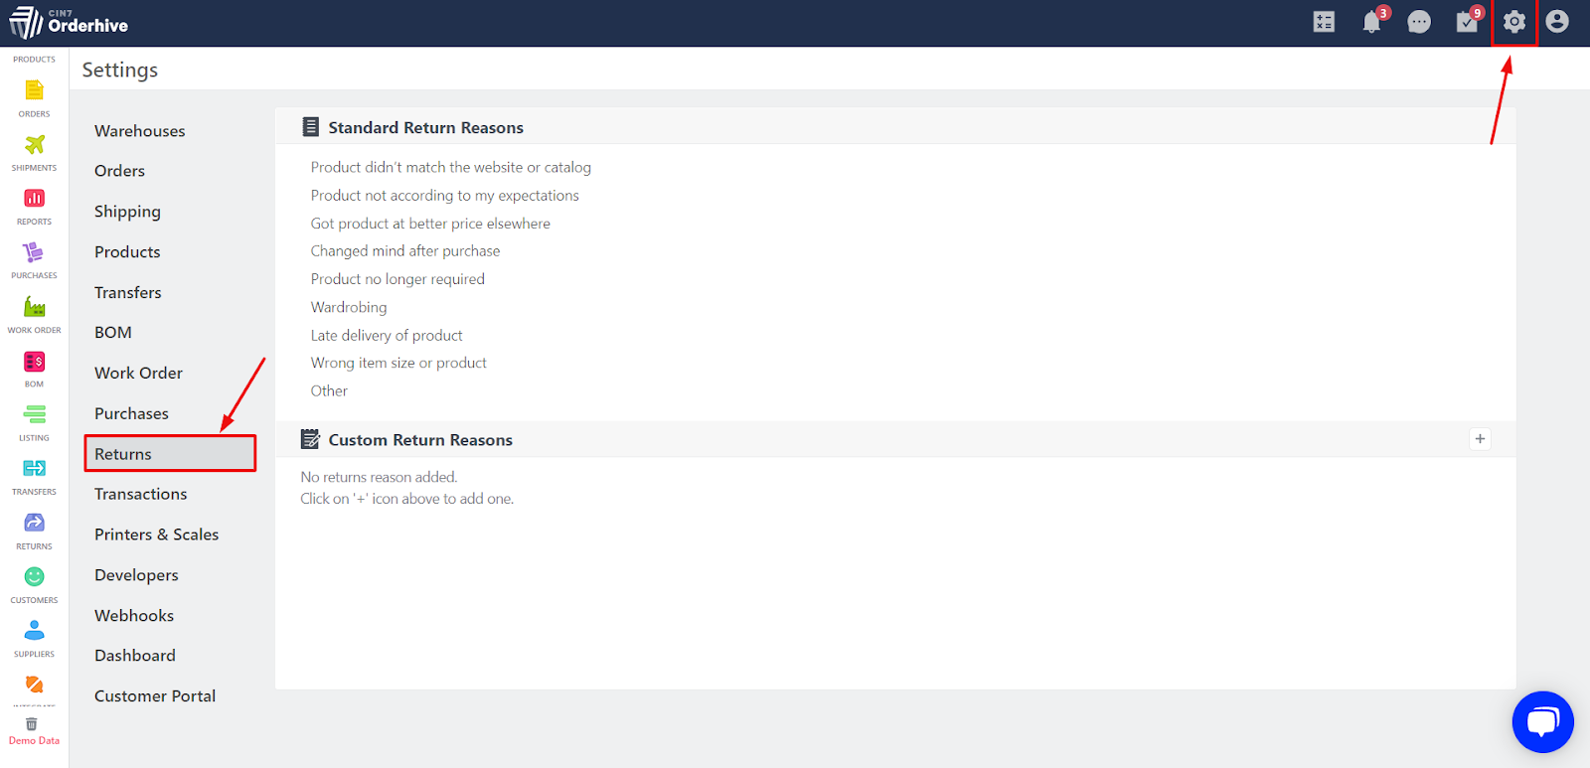This screenshot has height=768, width=1590.
Task: Open the notifications bell icon
Action: point(1371,22)
